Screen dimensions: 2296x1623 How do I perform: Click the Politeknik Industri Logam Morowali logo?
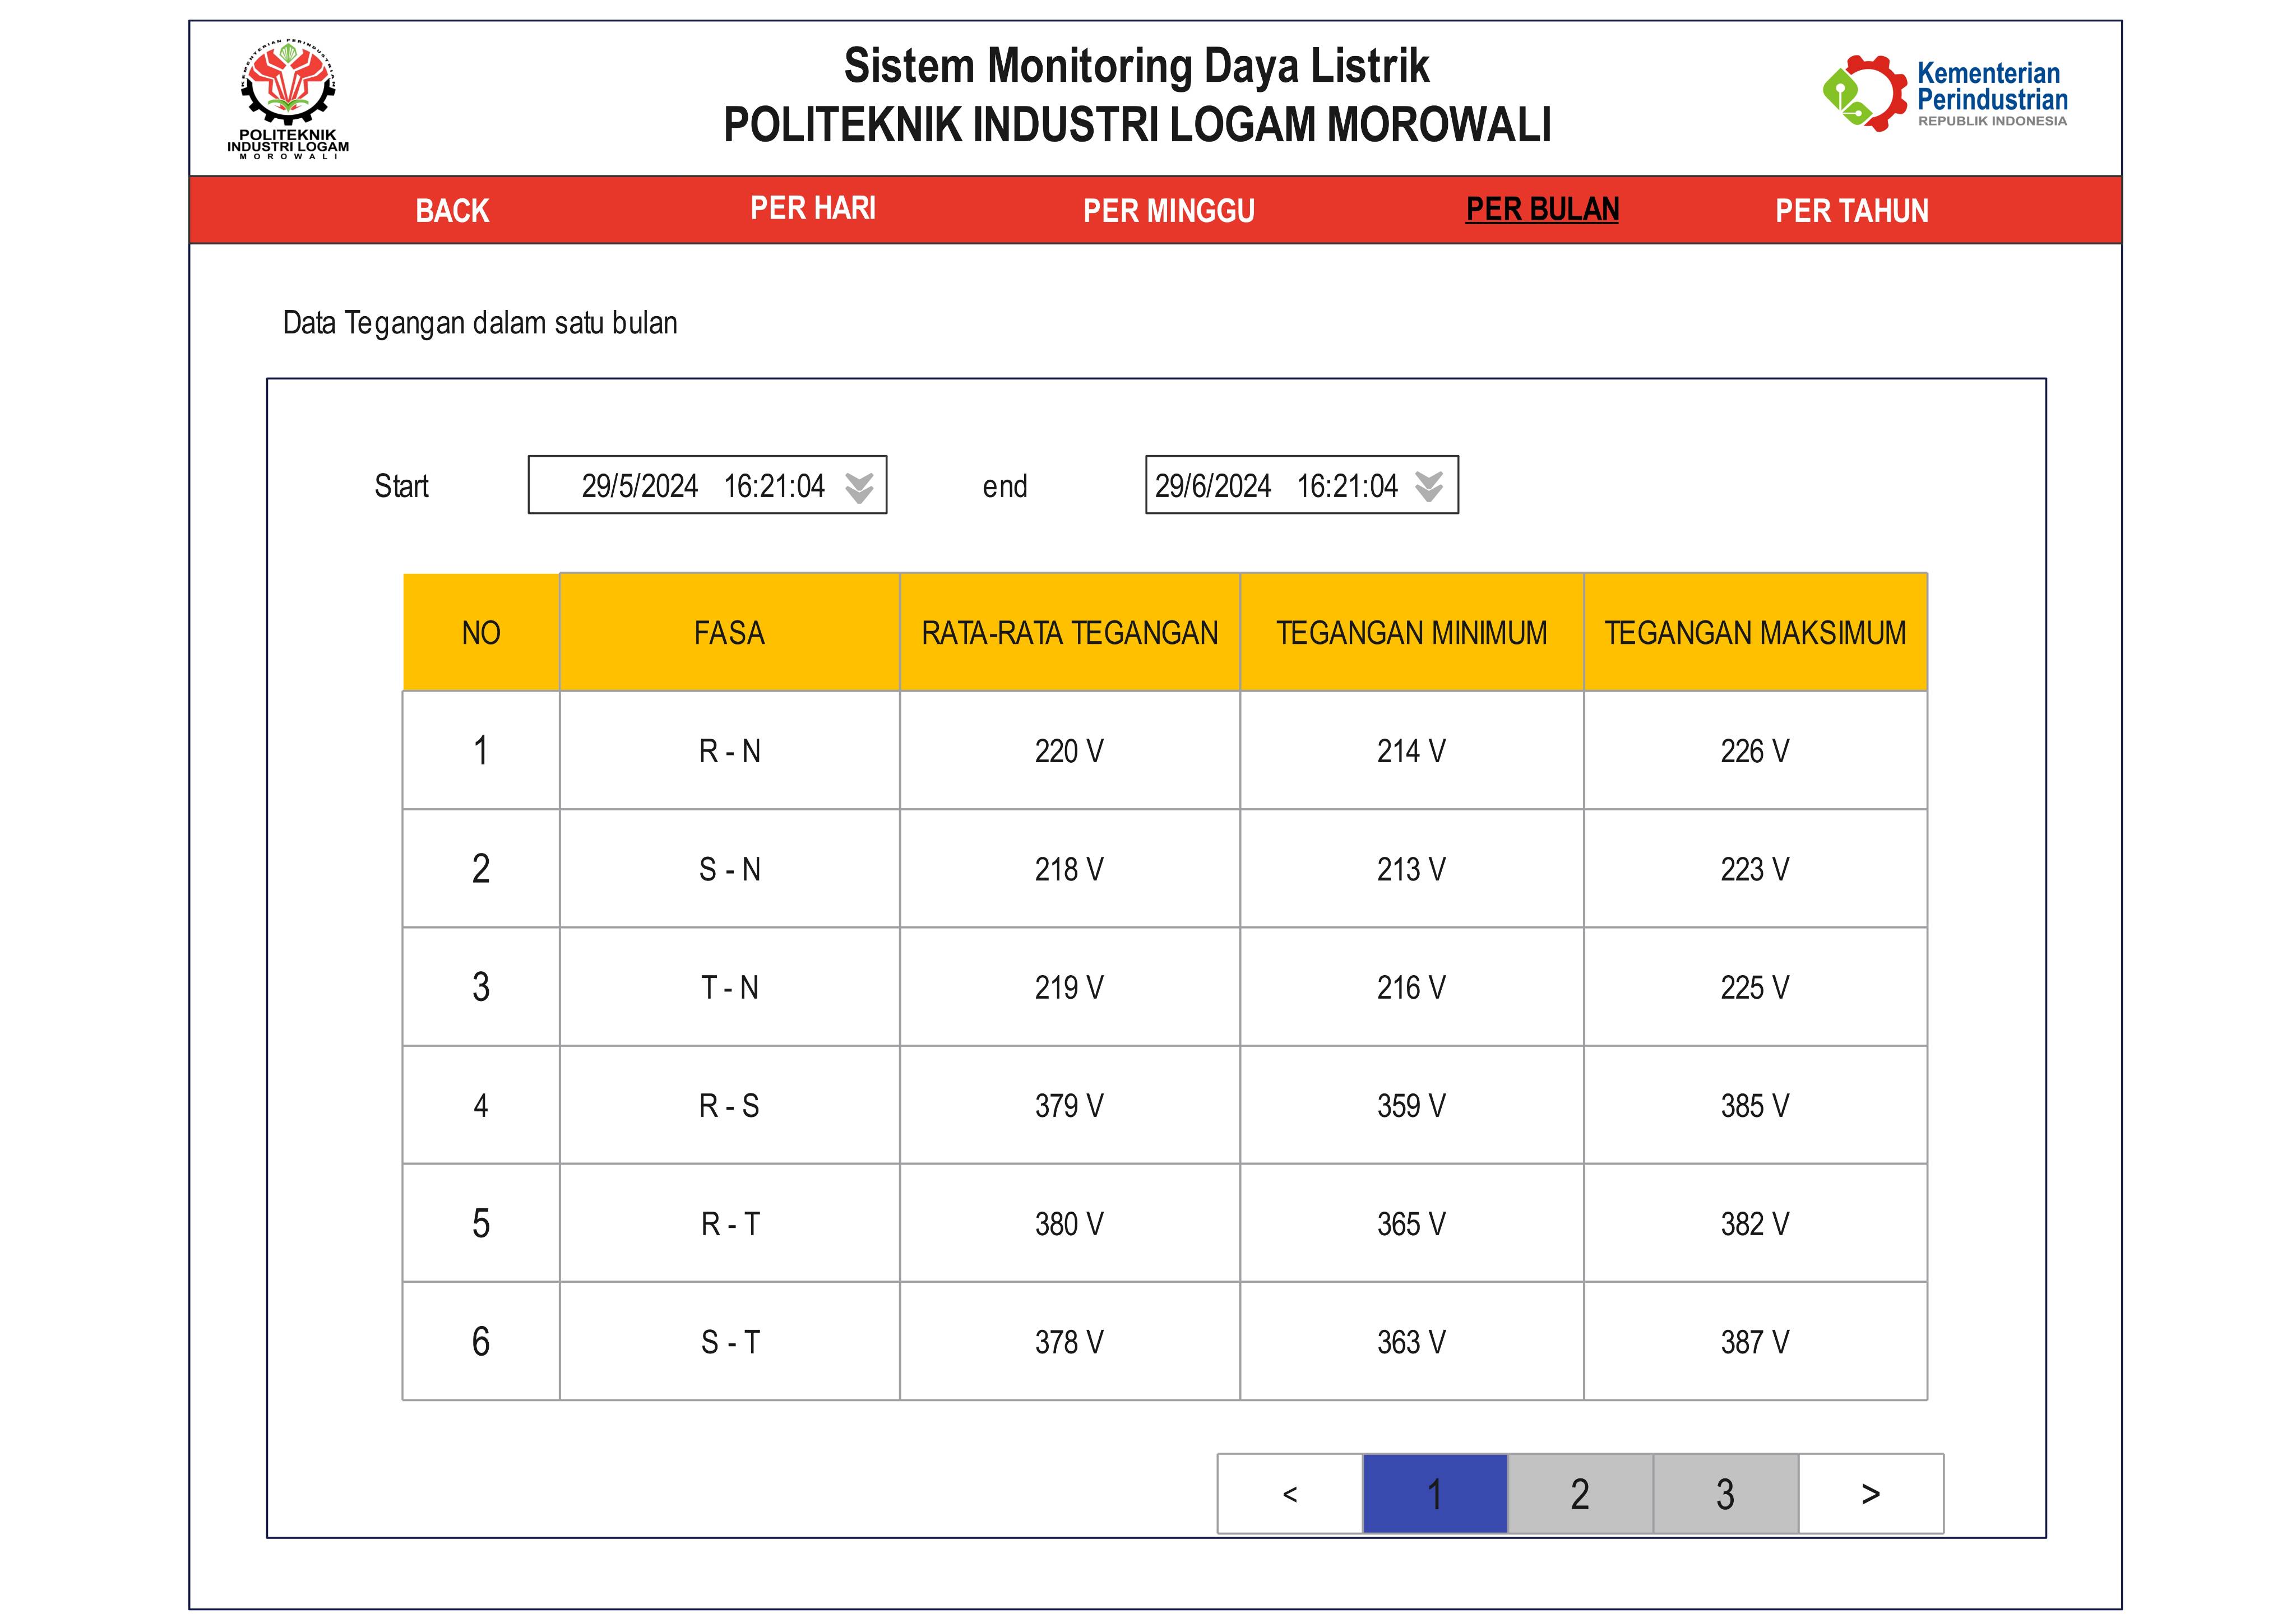point(288,98)
